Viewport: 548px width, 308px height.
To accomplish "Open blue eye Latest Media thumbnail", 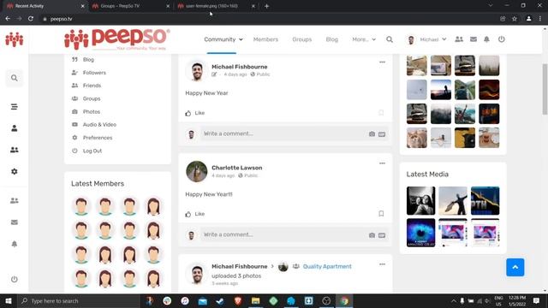I will coord(420,233).
